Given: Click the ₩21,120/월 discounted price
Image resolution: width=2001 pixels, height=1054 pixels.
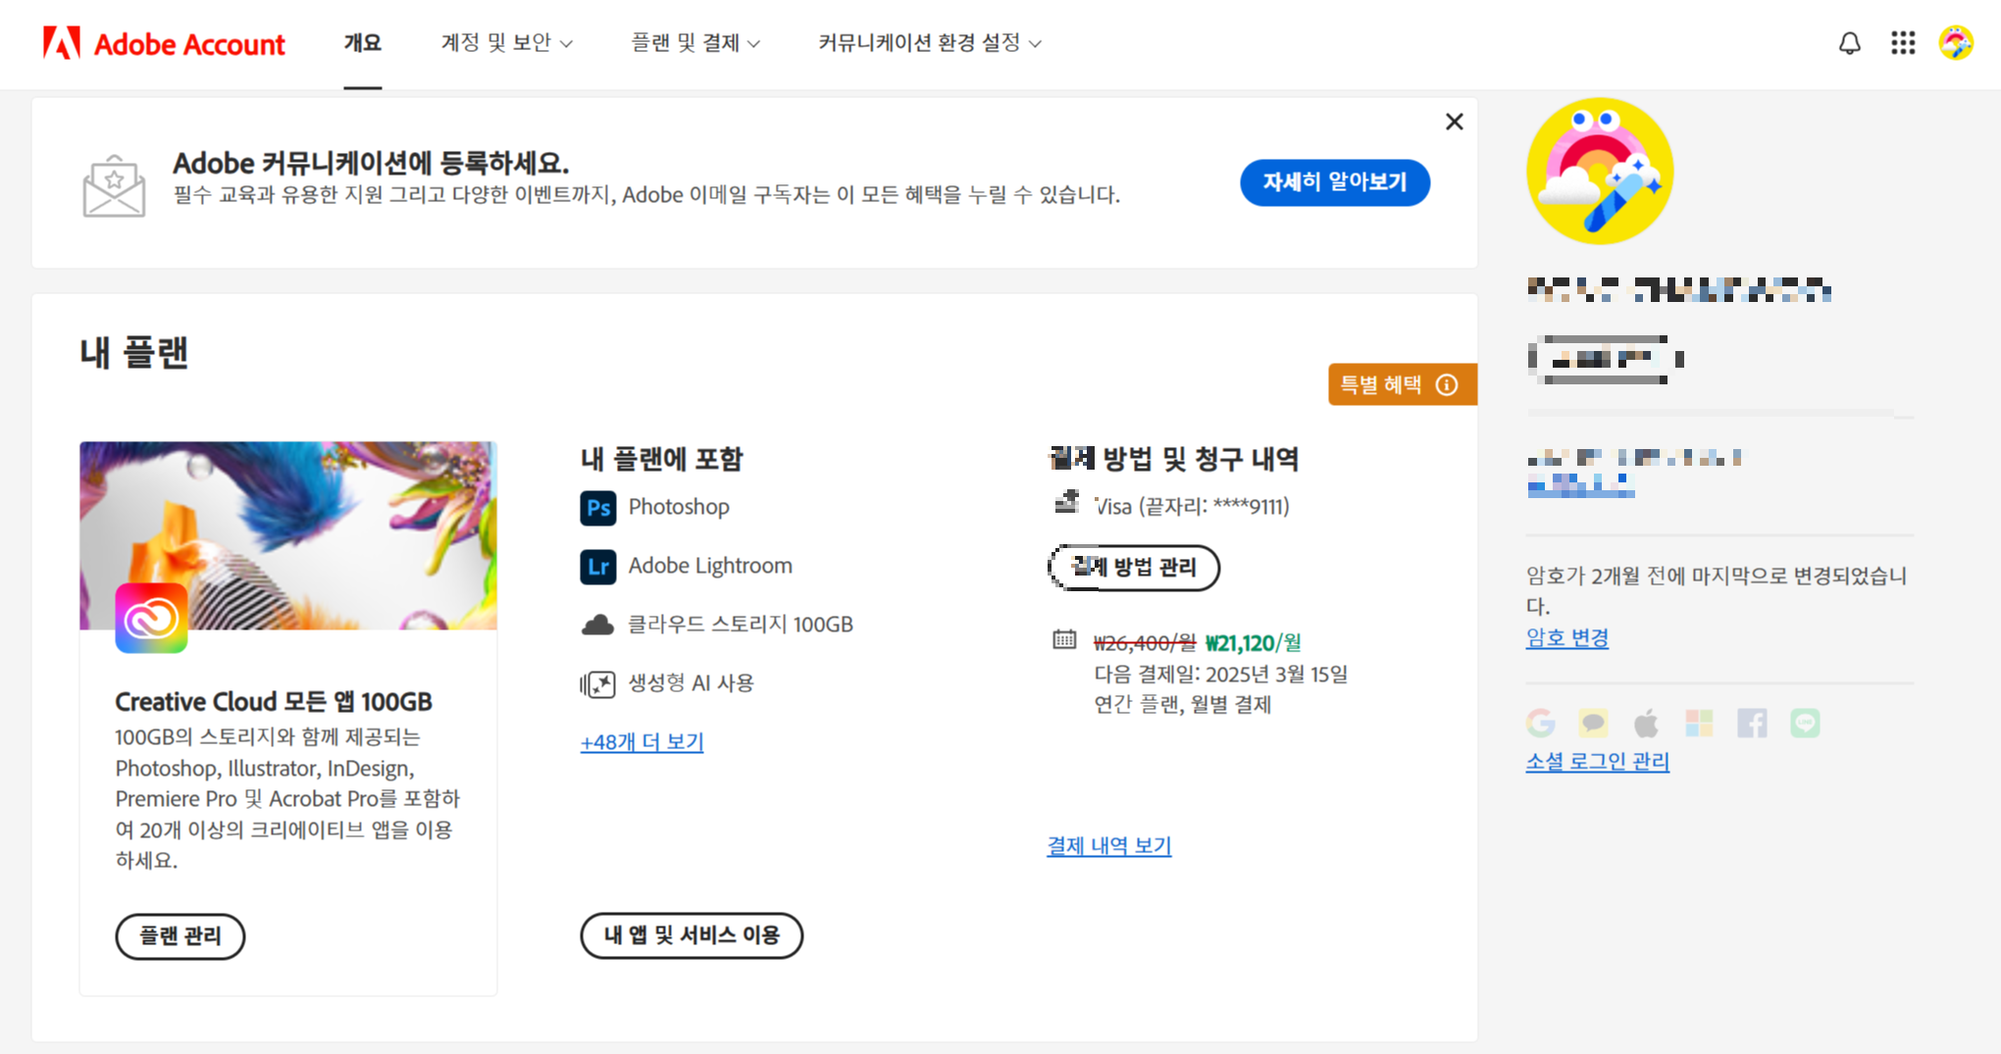Looking at the screenshot, I should pos(1253,643).
